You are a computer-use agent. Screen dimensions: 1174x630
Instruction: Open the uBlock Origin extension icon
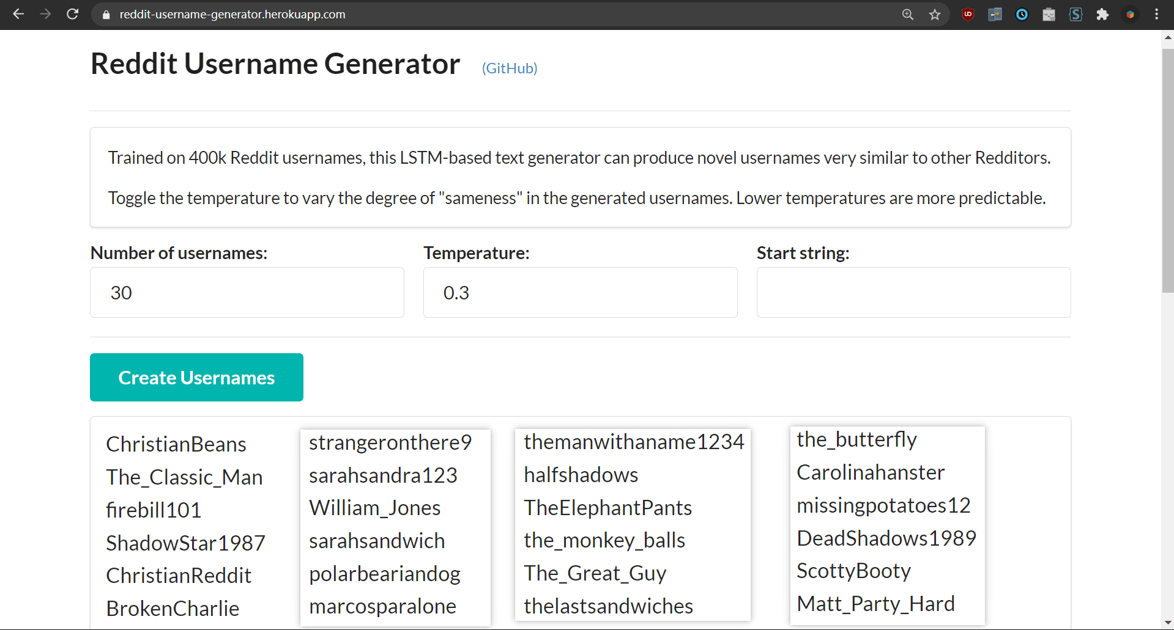point(968,15)
